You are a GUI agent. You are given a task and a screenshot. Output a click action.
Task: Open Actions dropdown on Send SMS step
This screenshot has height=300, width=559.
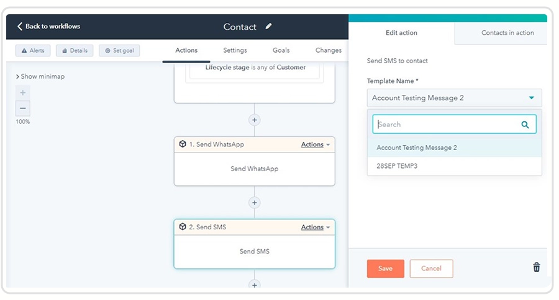pos(316,227)
